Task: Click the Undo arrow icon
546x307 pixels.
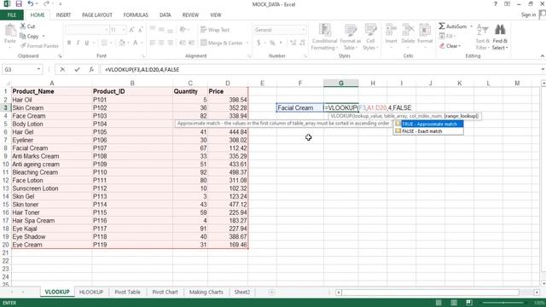Action: point(31,4)
